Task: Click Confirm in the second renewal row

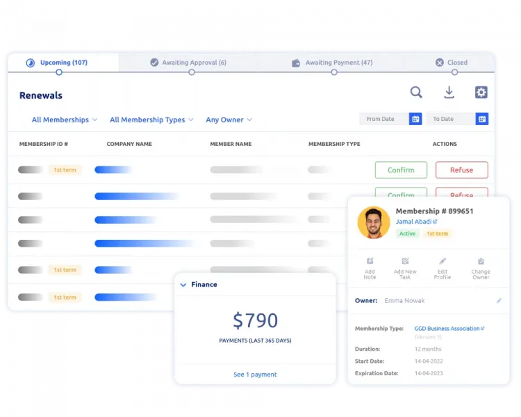Action: tap(401, 193)
